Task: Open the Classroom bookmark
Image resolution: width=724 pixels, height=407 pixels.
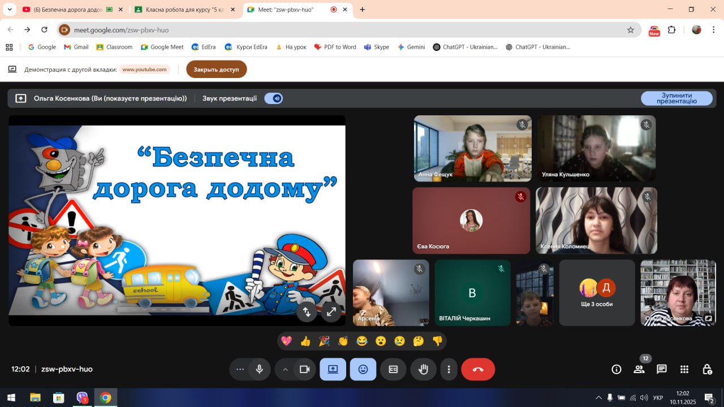Action: [x=114, y=47]
